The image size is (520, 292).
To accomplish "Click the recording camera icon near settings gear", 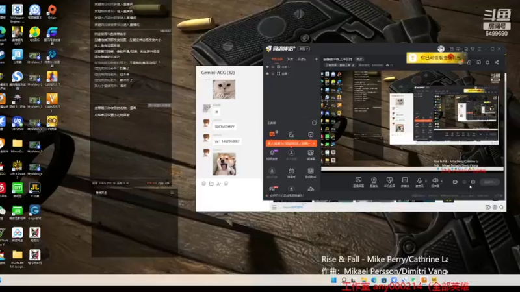I will pyautogui.click(x=455, y=182).
